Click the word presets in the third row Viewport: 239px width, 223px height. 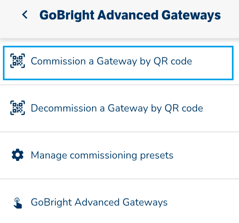coord(157,156)
